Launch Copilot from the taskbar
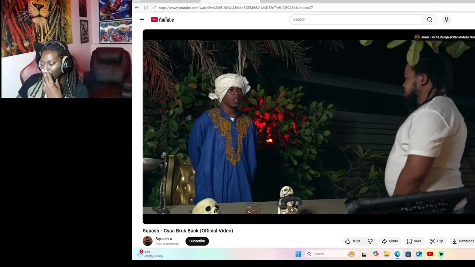 coord(376,254)
